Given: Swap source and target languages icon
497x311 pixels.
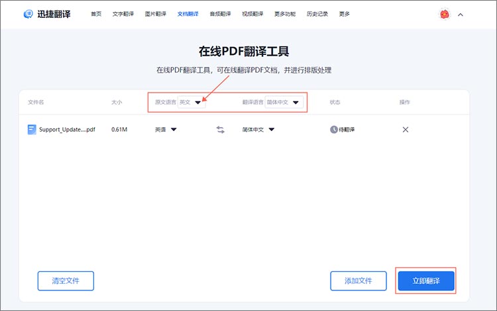Looking at the screenshot, I should click(x=220, y=130).
